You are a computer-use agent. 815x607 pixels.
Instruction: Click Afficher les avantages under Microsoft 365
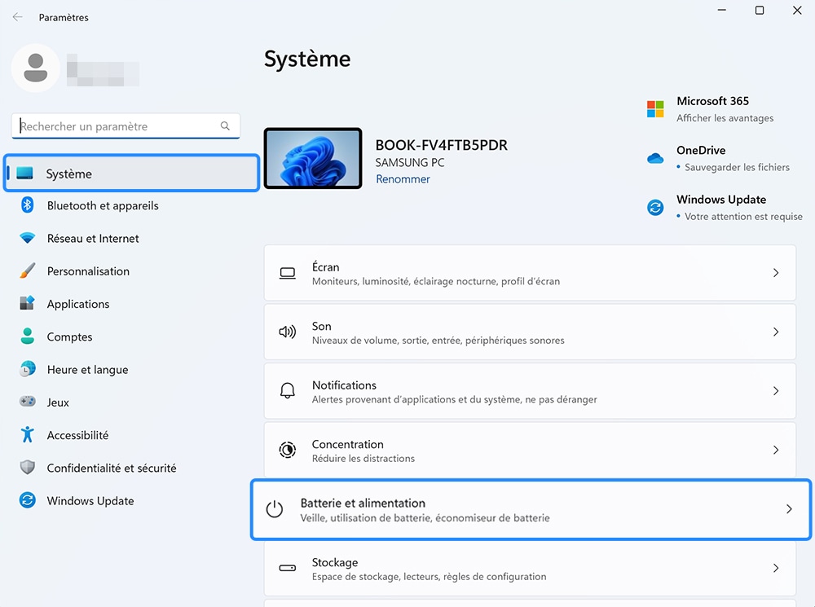click(x=725, y=118)
